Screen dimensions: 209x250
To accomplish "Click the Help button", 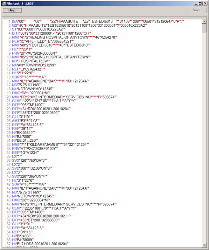I will (x=12, y=10).
